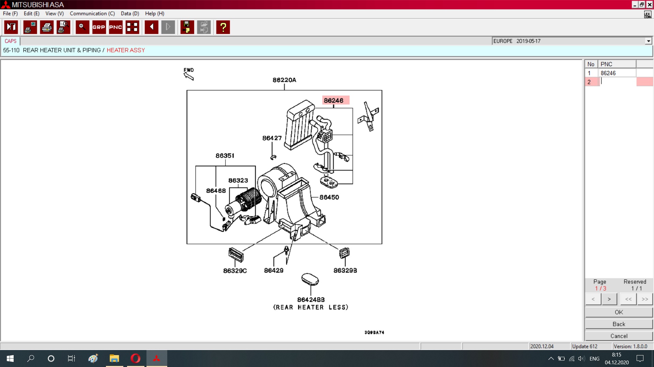Click the yellow question mark help icon
This screenshot has width=654, height=367.
pos(223,27)
